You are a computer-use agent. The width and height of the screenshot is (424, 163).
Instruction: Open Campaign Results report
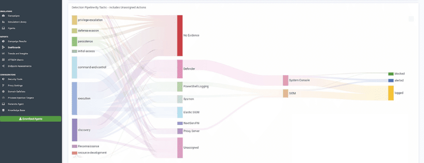click(17, 41)
